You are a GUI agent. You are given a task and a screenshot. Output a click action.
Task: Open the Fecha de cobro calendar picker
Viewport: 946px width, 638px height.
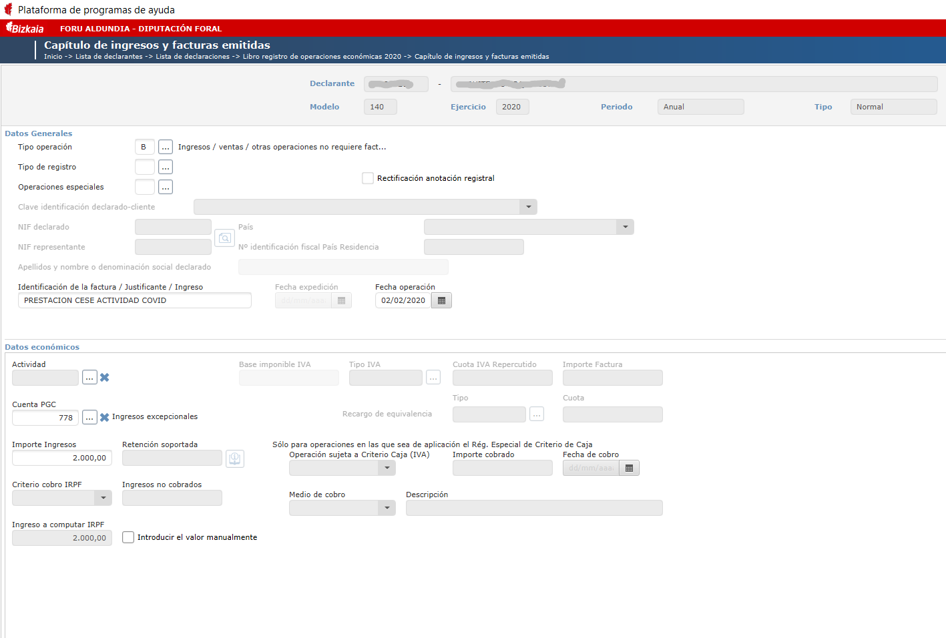(629, 468)
